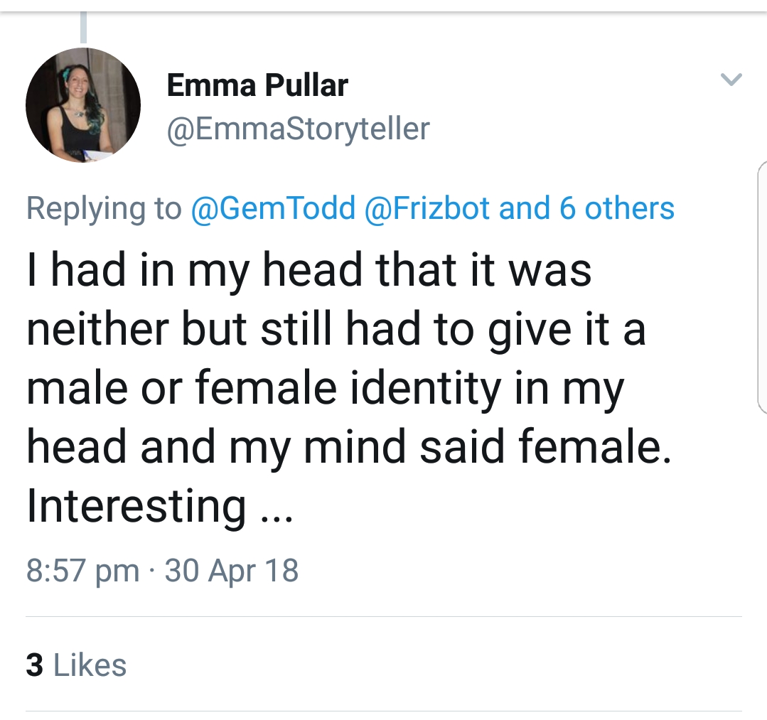Image resolution: width=767 pixels, height=720 pixels.
Task: Open the @GemTodd mention
Action: coord(272,208)
